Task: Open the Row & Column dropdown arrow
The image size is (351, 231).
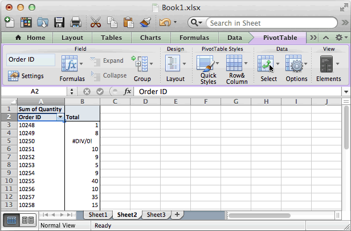Action: (246, 63)
